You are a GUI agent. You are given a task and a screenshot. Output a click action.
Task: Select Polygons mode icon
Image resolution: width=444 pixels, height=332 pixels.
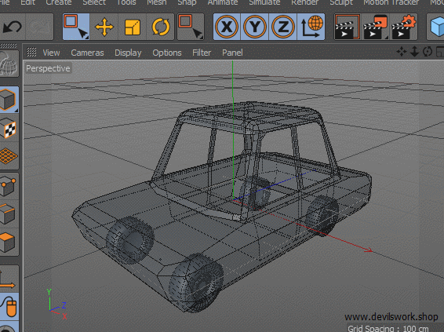(9, 243)
